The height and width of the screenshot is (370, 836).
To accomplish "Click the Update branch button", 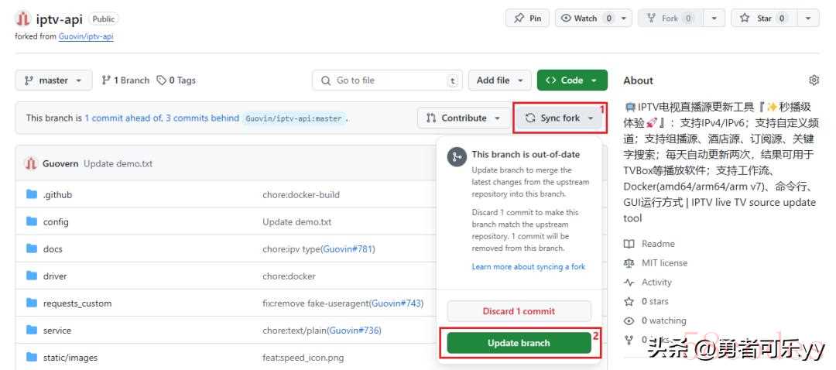I will tap(519, 343).
